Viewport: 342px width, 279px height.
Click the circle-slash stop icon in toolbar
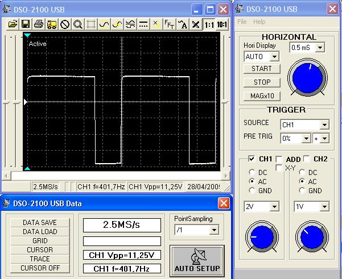(65, 24)
